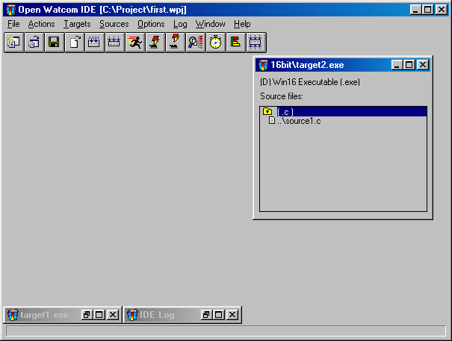Click the Open Project toolbar icon
This screenshot has width=452, height=341.
[x=34, y=43]
